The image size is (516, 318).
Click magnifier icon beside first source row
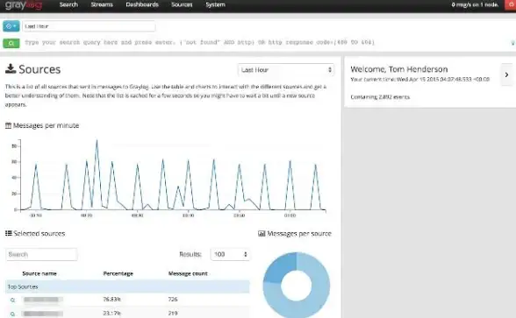(12, 300)
